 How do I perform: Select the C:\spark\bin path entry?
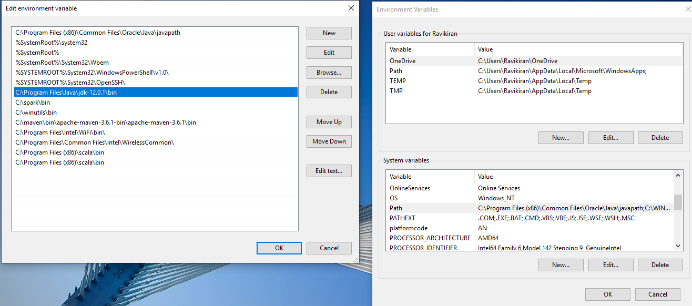coord(33,103)
